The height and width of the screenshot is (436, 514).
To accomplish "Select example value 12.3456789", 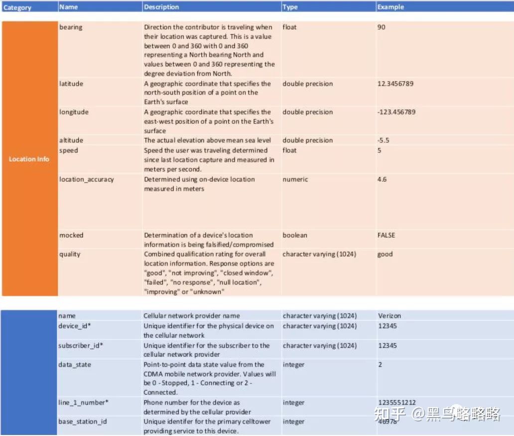I will point(395,84).
